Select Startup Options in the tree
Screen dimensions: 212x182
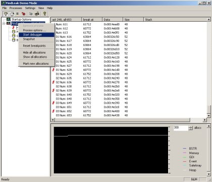coord(21,19)
